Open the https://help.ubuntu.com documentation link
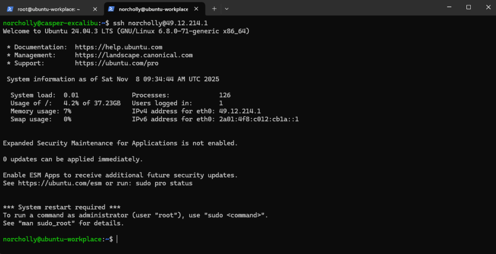Screen dimensions: 496x254 click(118, 47)
